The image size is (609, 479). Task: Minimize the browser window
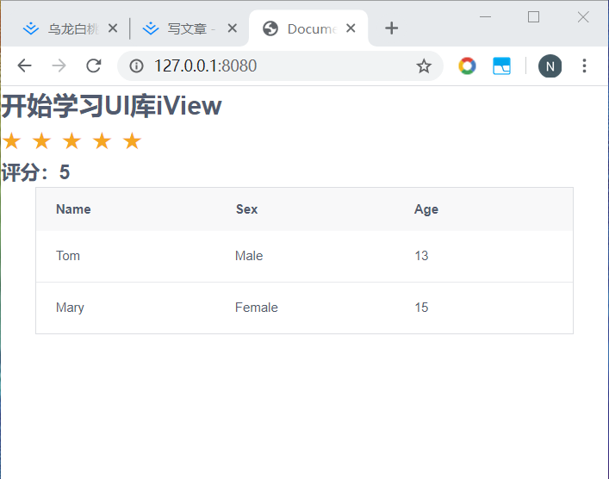pos(485,16)
